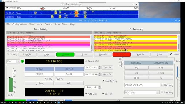The image size is (185, 104).
Task: Click the Rx Frequency vertical scrollbar
Action: click(179, 43)
